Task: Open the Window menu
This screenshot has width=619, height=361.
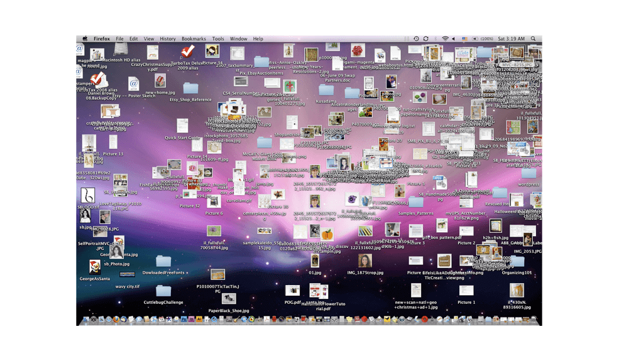Action: point(238,39)
